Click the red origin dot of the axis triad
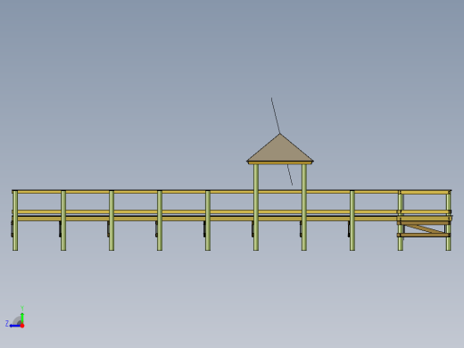Screen dimensions: 464x348 click(x=22, y=326)
